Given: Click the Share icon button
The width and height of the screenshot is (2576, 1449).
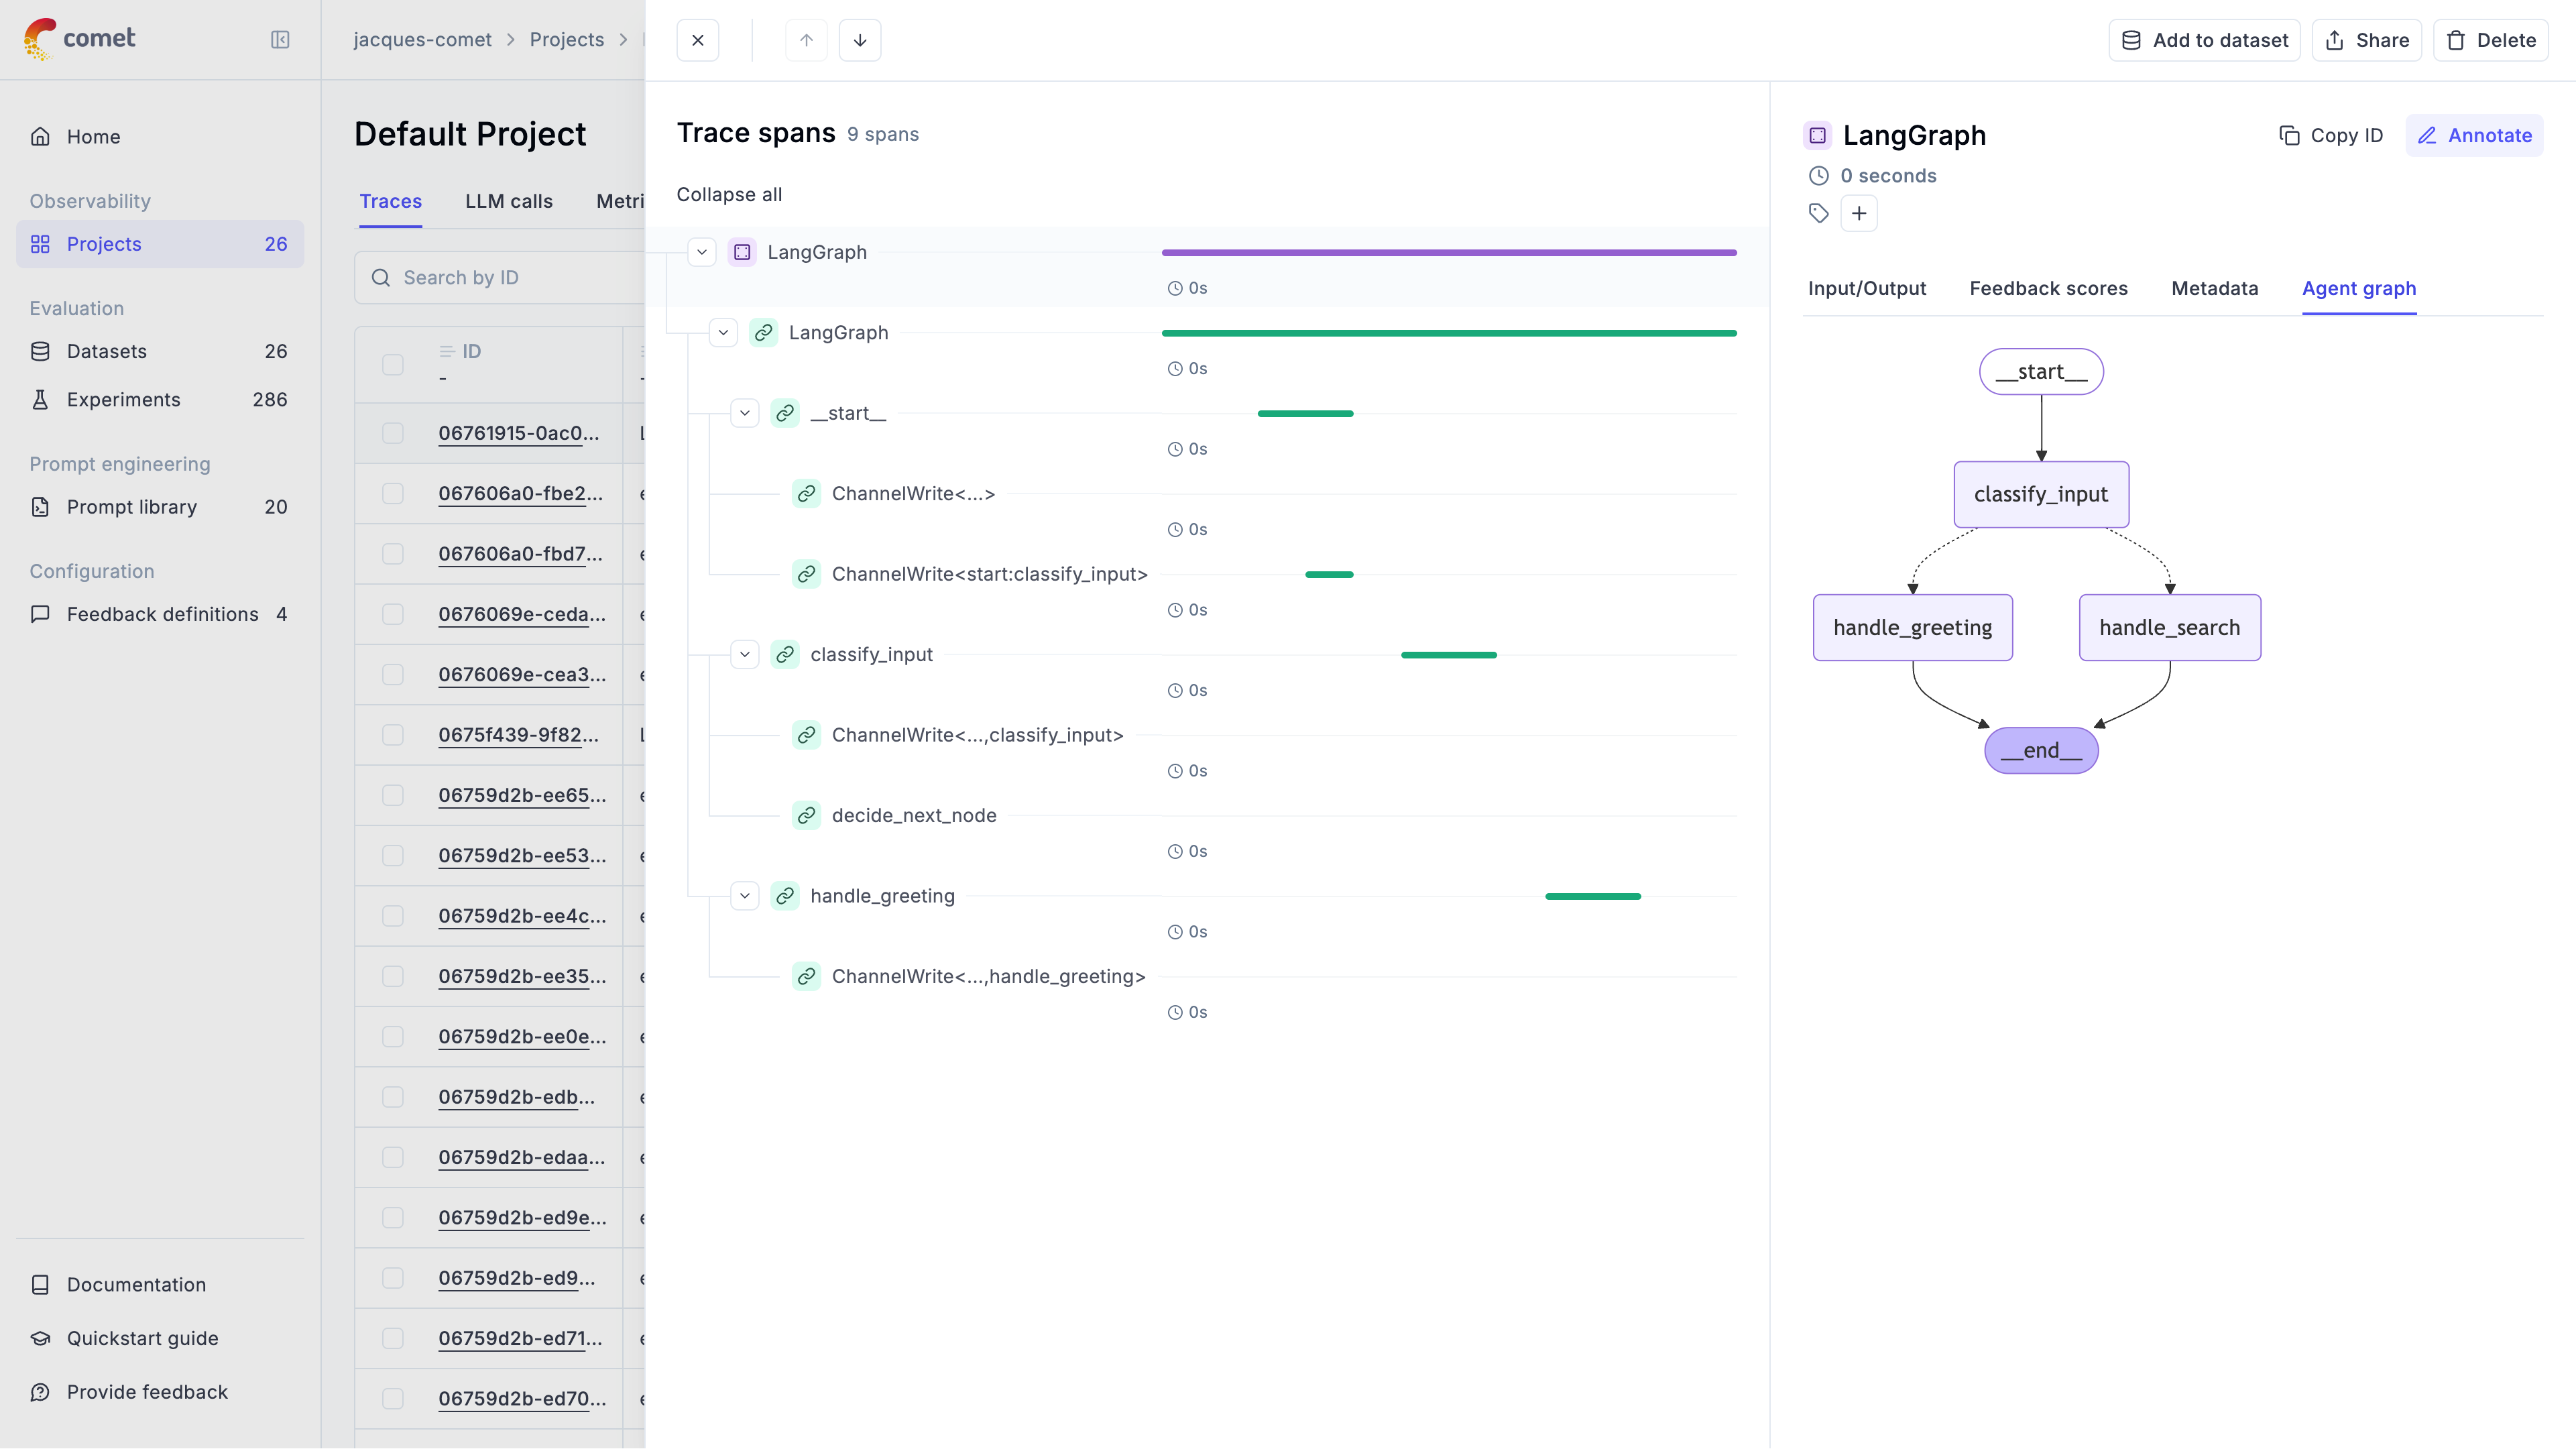Looking at the screenshot, I should pos(2366,40).
